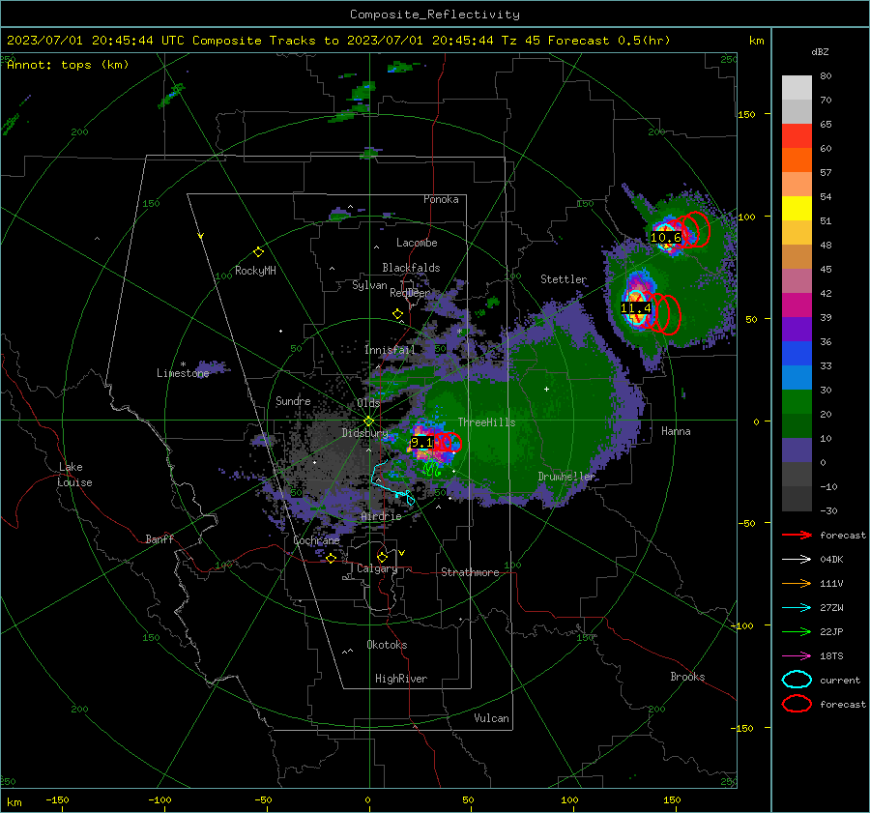Click the green flight track below 9.1 storm
Screen dimensions: 870x813
coord(432,470)
